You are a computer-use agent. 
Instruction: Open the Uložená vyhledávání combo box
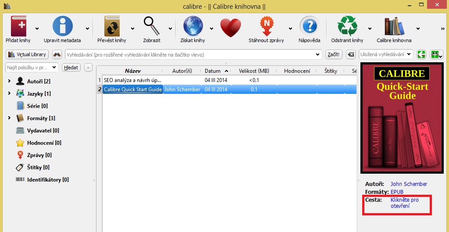tap(386, 54)
